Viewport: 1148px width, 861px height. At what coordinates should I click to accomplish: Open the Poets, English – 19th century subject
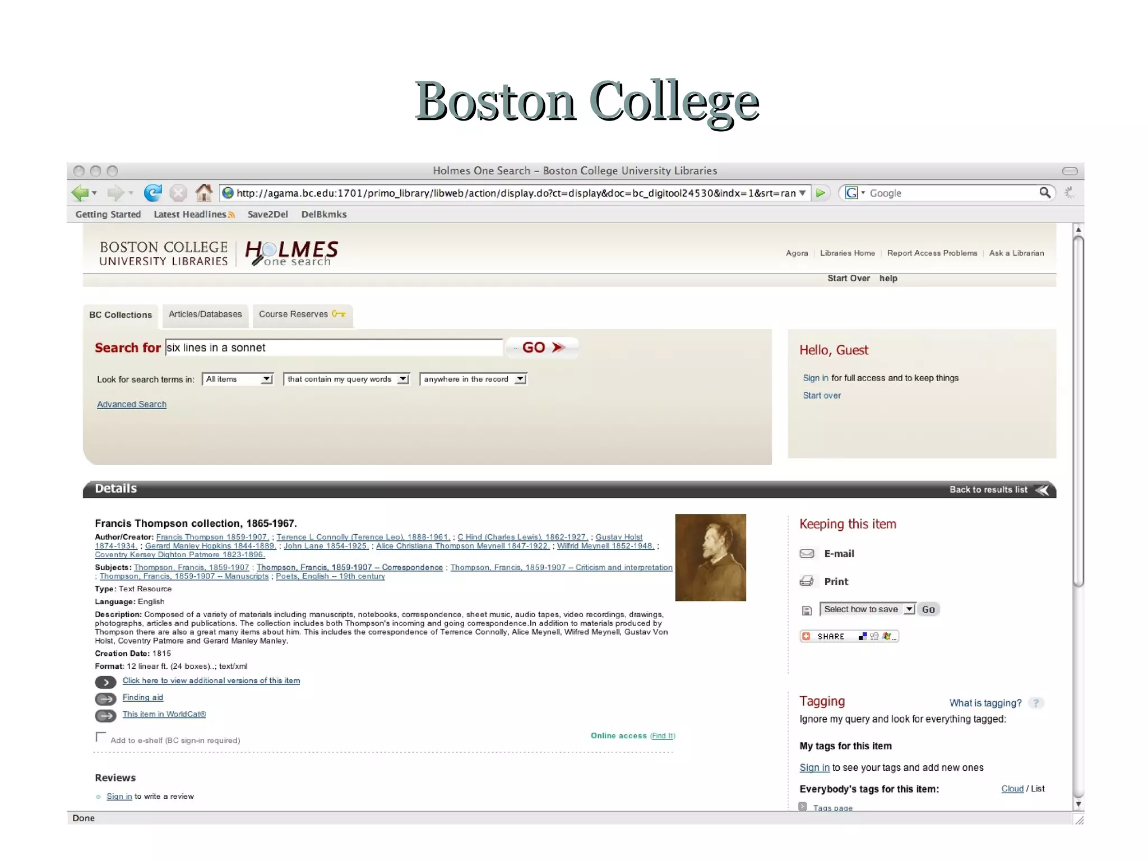330,576
